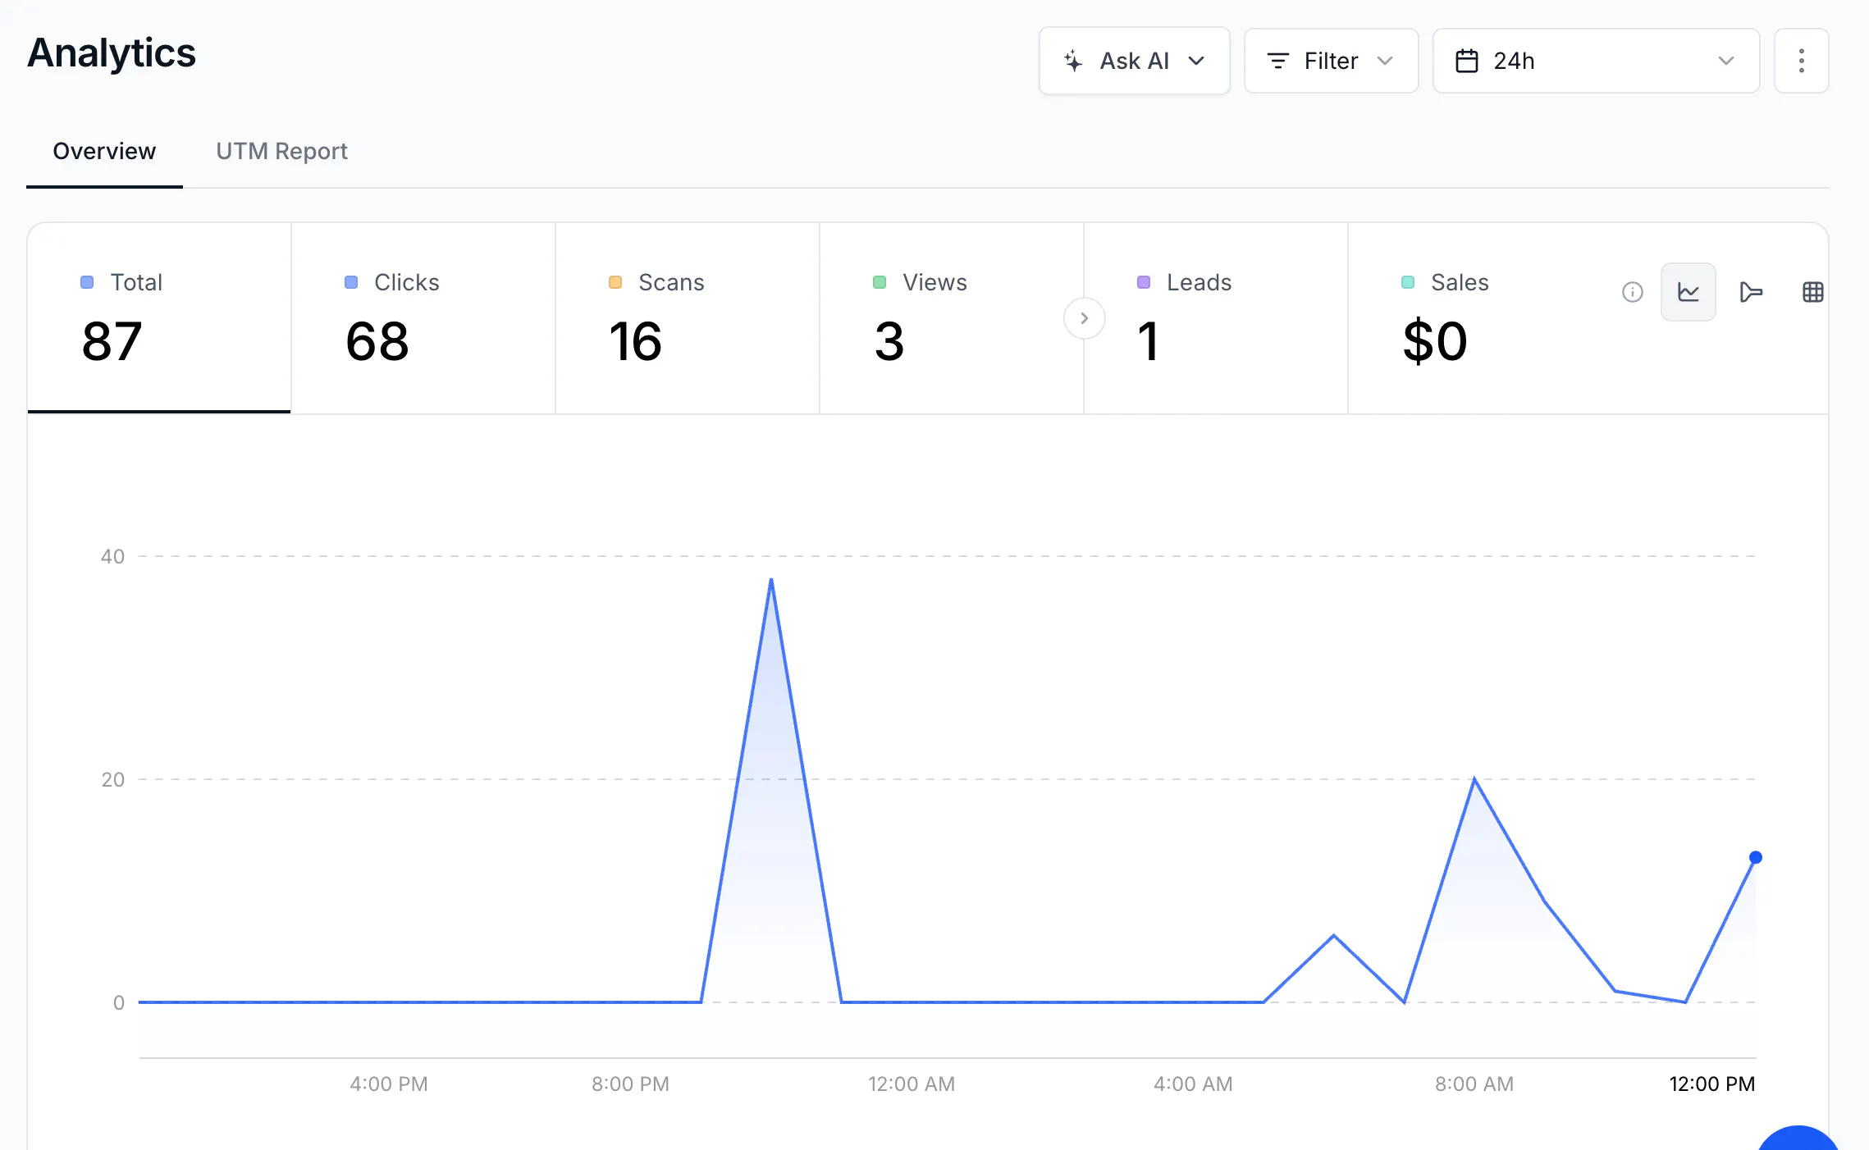Open the Filter dropdown

[x=1331, y=61]
